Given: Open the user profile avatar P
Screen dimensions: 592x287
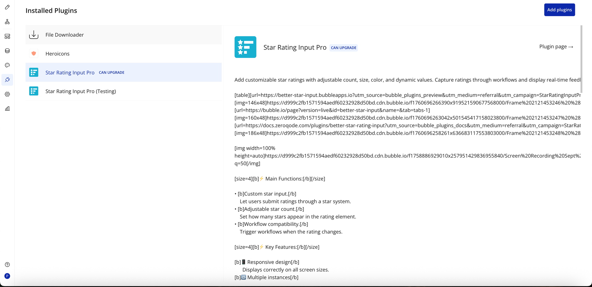Looking at the screenshot, I should (x=7, y=276).
